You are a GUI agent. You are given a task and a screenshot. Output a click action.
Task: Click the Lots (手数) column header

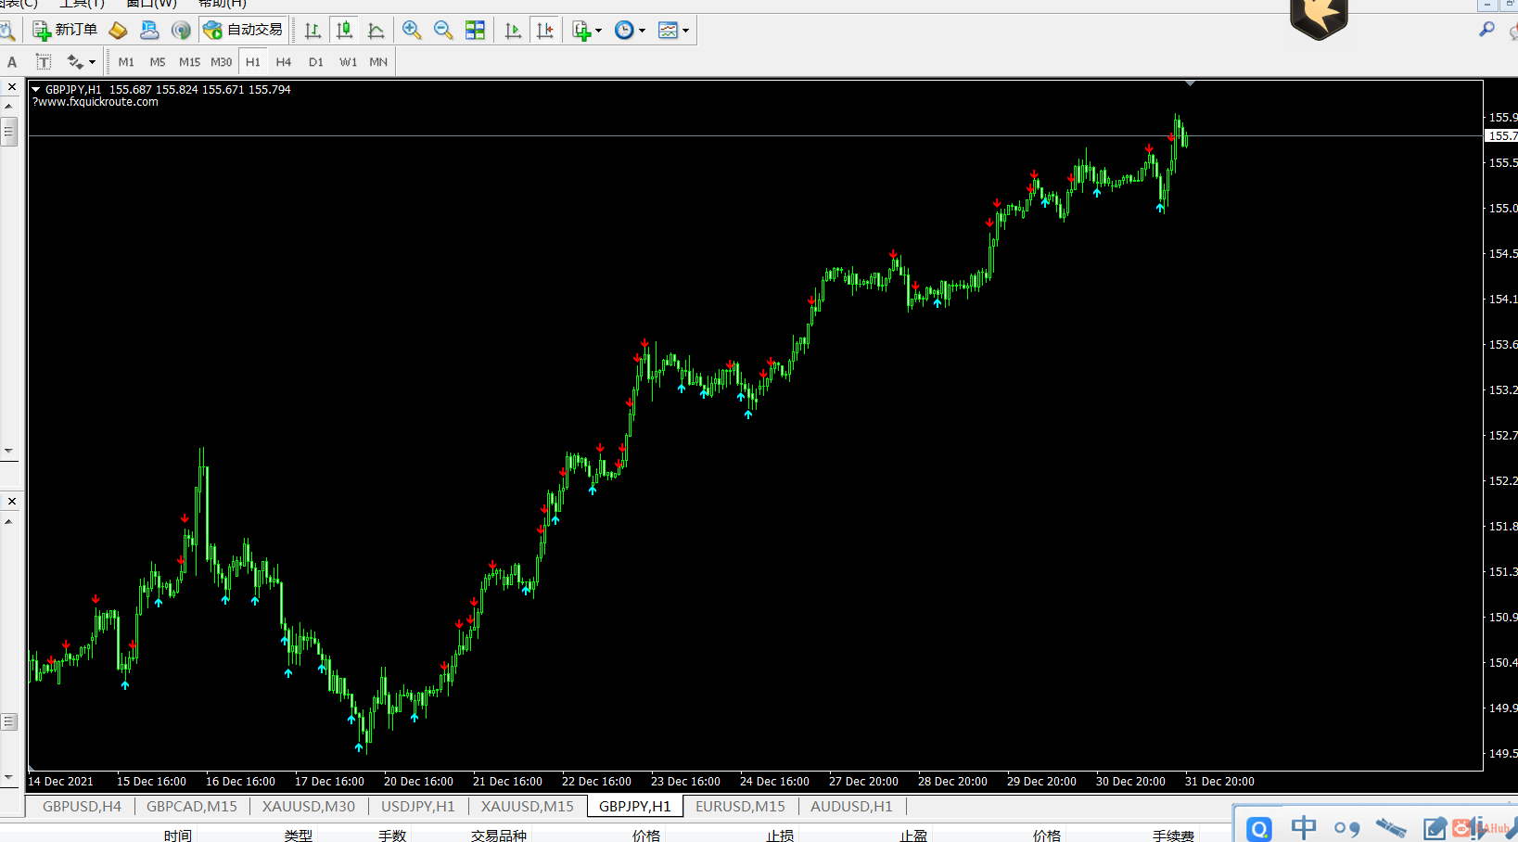[392, 836]
